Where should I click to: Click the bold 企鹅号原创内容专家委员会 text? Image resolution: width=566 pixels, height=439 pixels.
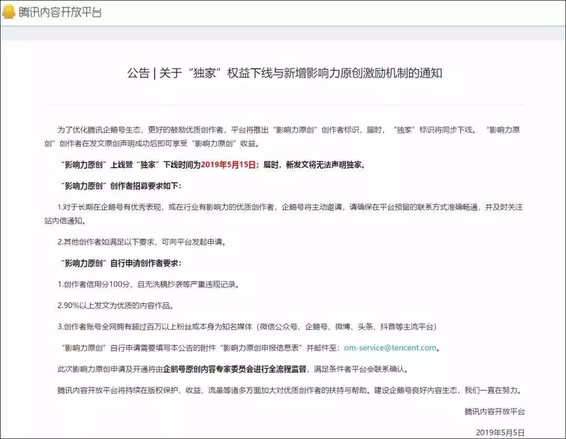tap(210, 369)
